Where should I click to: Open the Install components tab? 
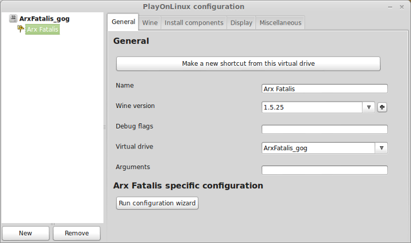pyautogui.click(x=194, y=23)
